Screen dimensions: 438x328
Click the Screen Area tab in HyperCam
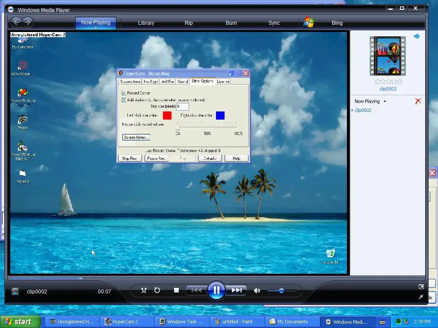click(130, 82)
